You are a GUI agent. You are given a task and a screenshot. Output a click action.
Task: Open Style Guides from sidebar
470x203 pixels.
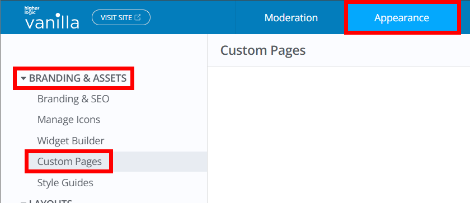point(65,183)
